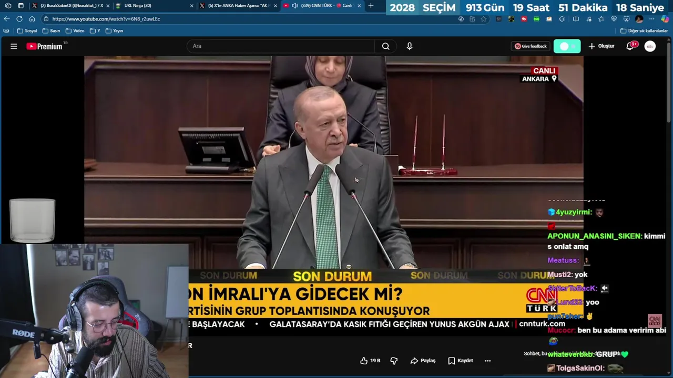Screen dimensions: 673x378
Task: Open YouTube notifications bell
Action: coord(630,46)
